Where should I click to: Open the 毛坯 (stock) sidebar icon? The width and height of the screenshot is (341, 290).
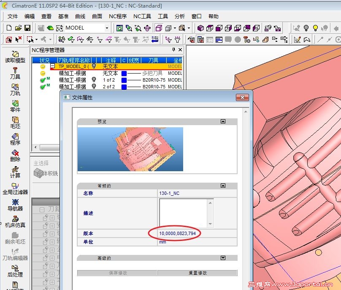tap(15, 123)
